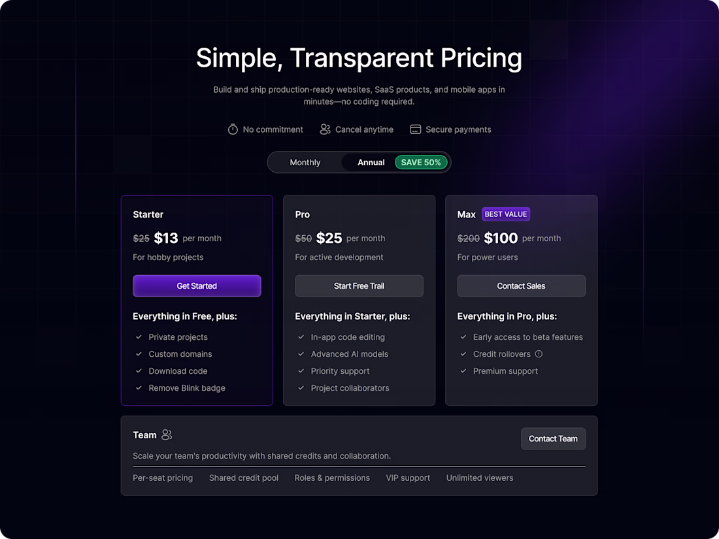Click the SAVE 50% badge
The image size is (719, 539).
click(421, 163)
